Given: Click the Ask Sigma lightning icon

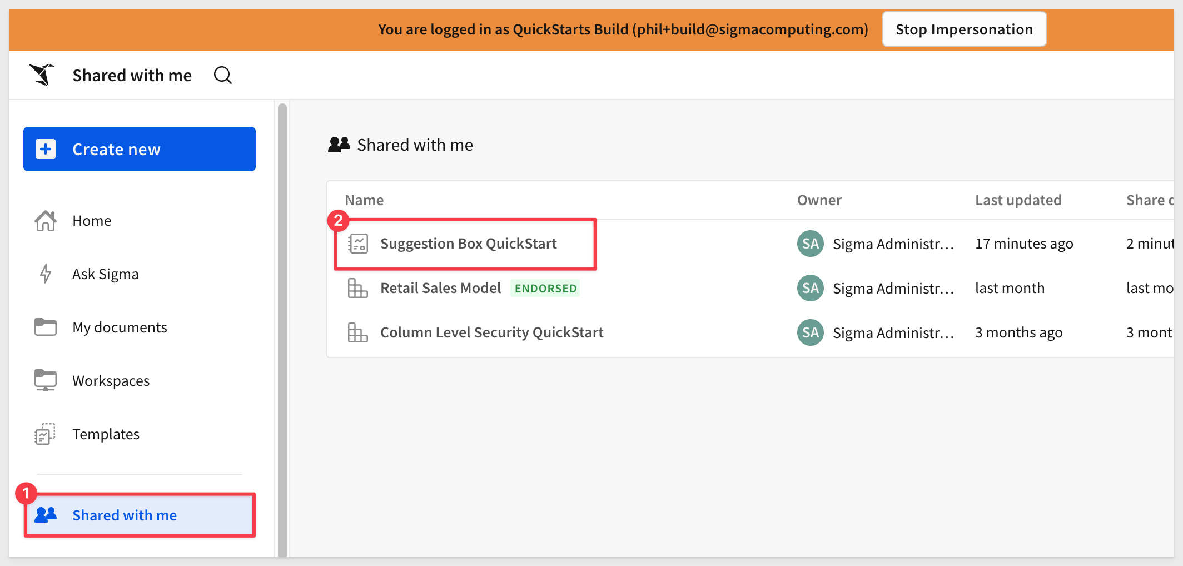Looking at the screenshot, I should coord(46,274).
